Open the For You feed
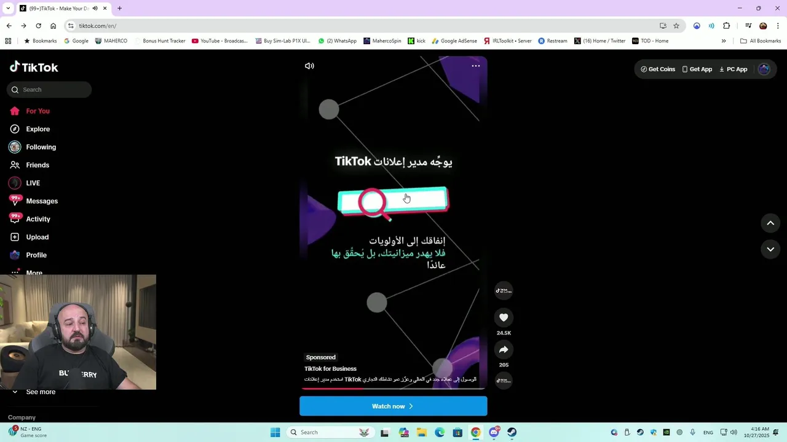The height and width of the screenshot is (442, 787). pyautogui.click(x=38, y=111)
